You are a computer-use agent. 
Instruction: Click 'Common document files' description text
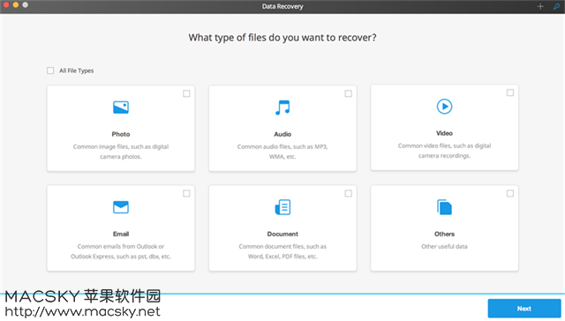coord(282,251)
